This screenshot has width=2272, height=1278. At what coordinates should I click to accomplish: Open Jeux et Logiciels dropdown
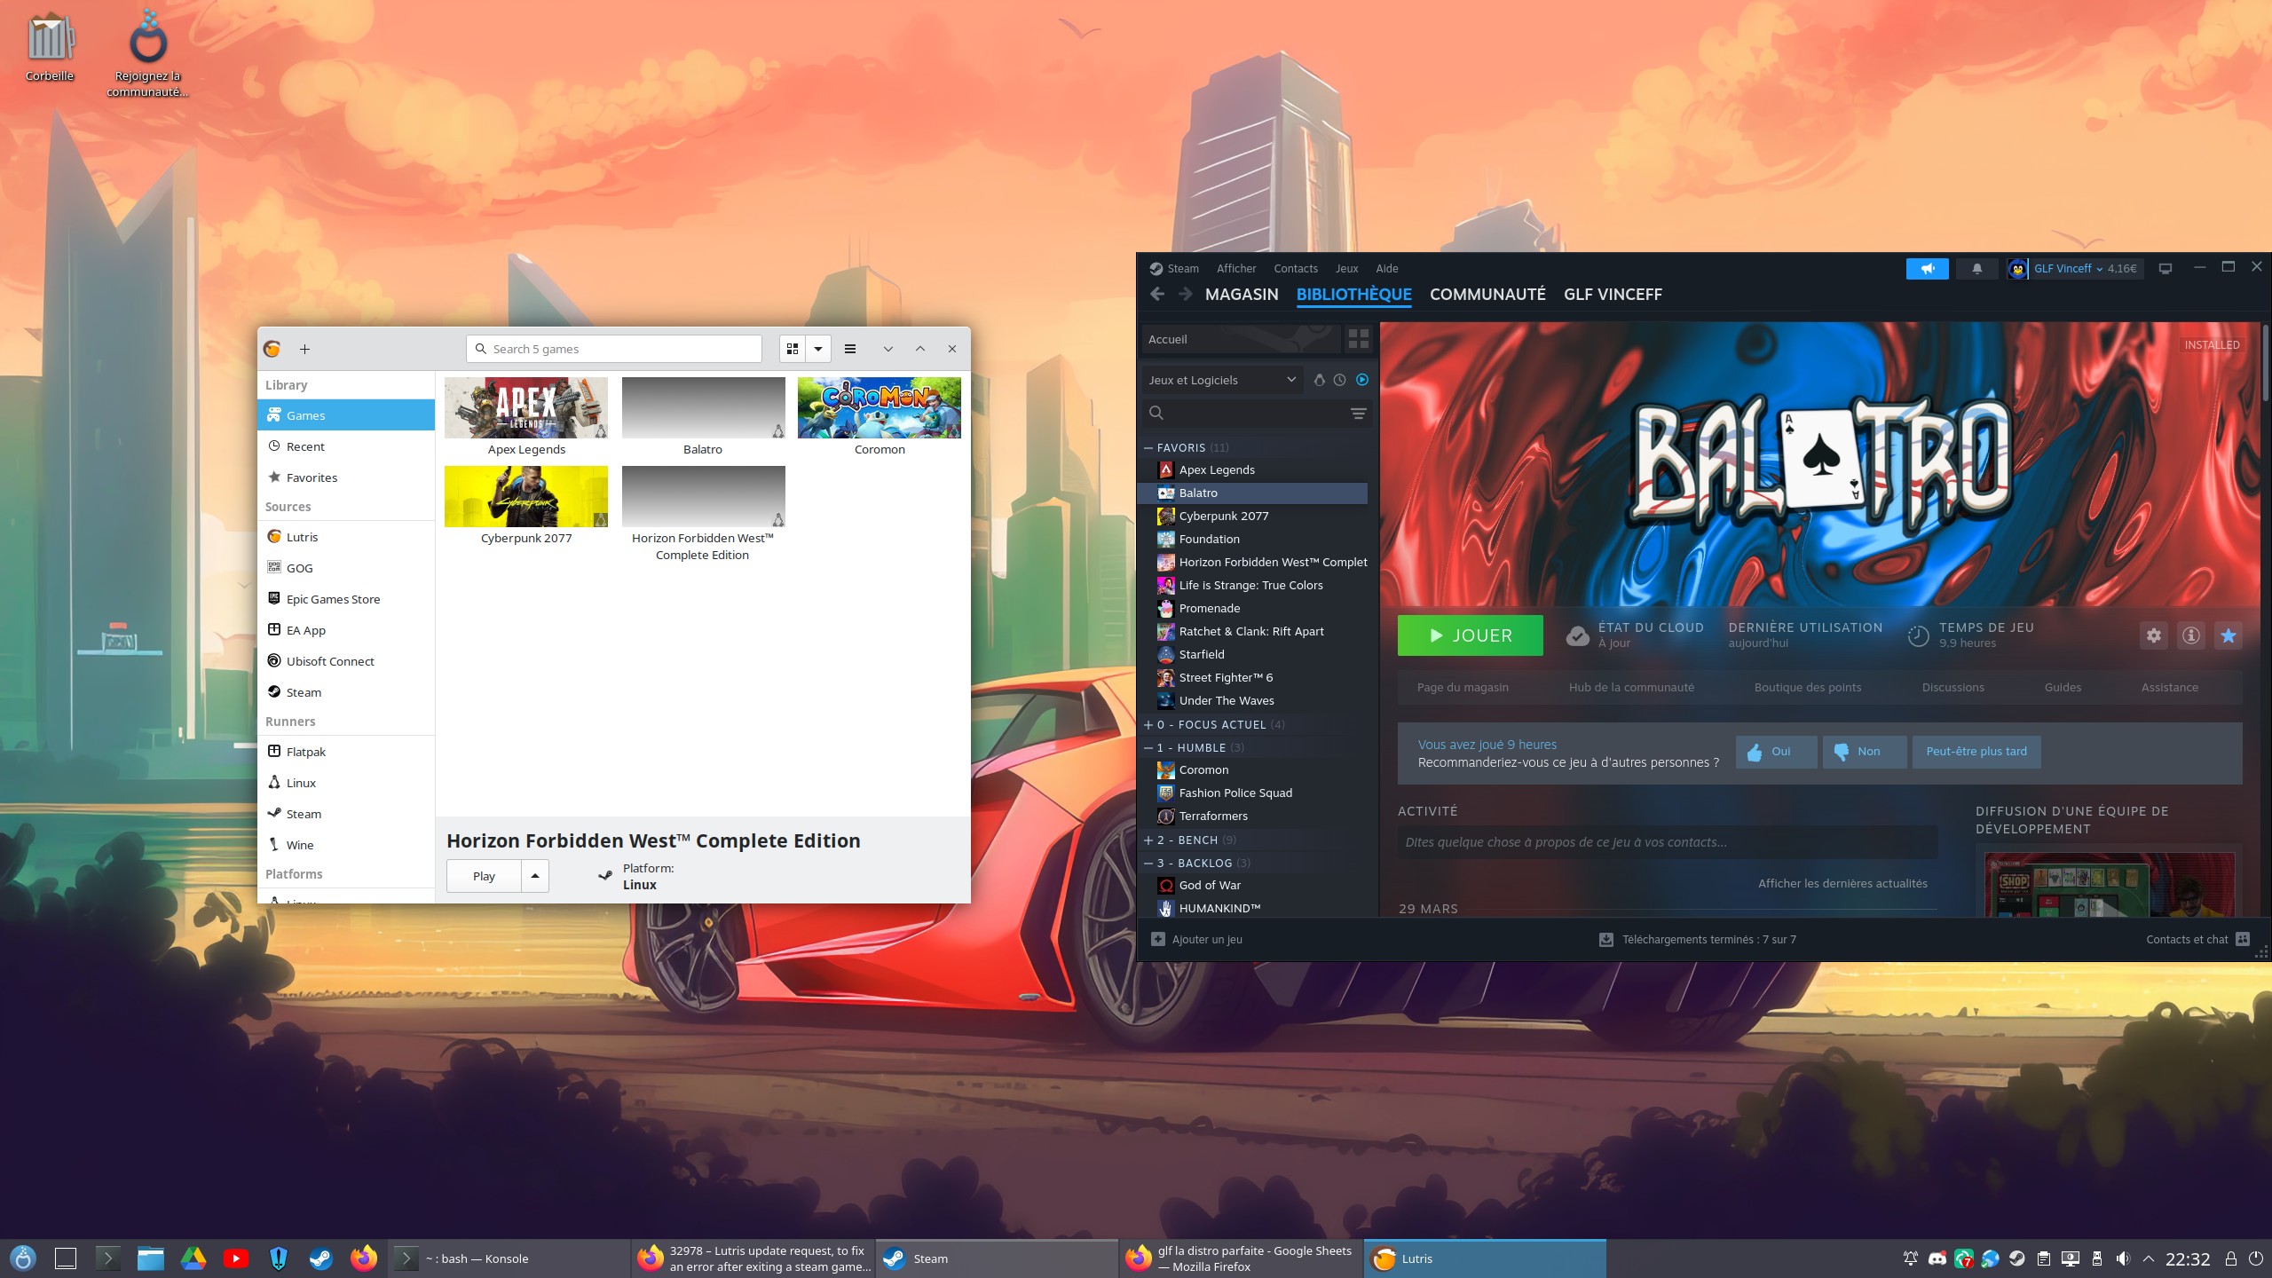[x=1222, y=380]
